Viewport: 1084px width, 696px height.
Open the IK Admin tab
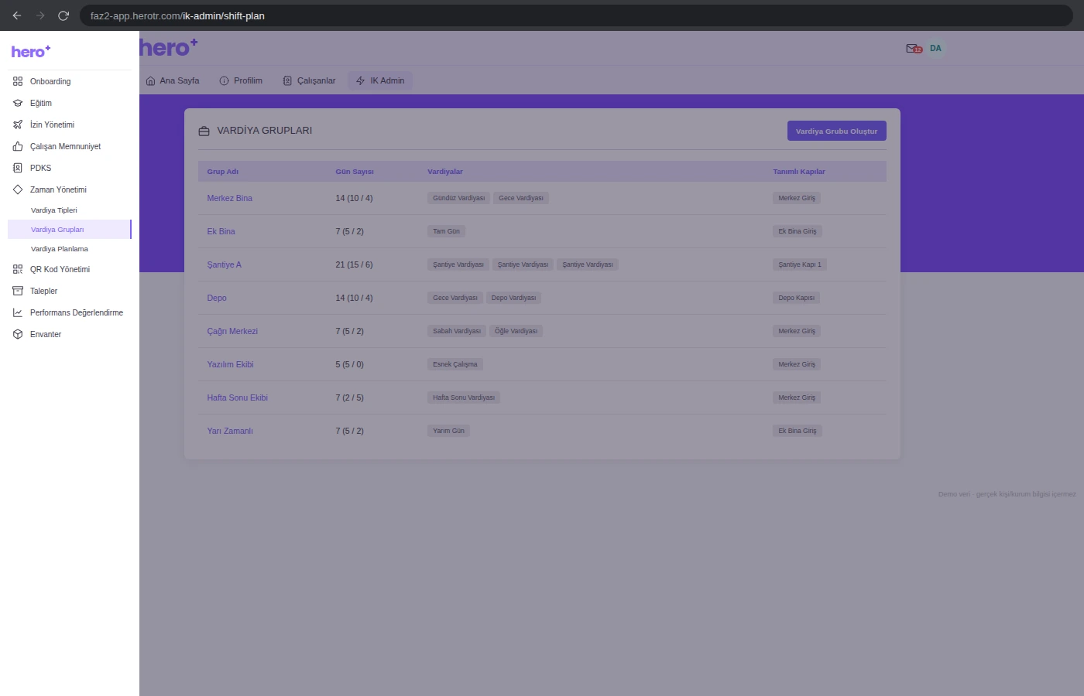(x=380, y=80)
